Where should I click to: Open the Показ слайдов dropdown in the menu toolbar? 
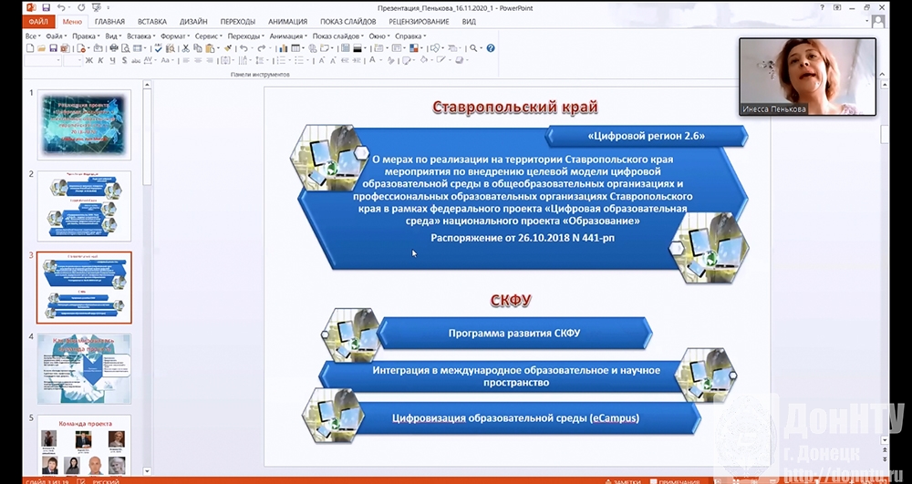(x=338, y=36)
